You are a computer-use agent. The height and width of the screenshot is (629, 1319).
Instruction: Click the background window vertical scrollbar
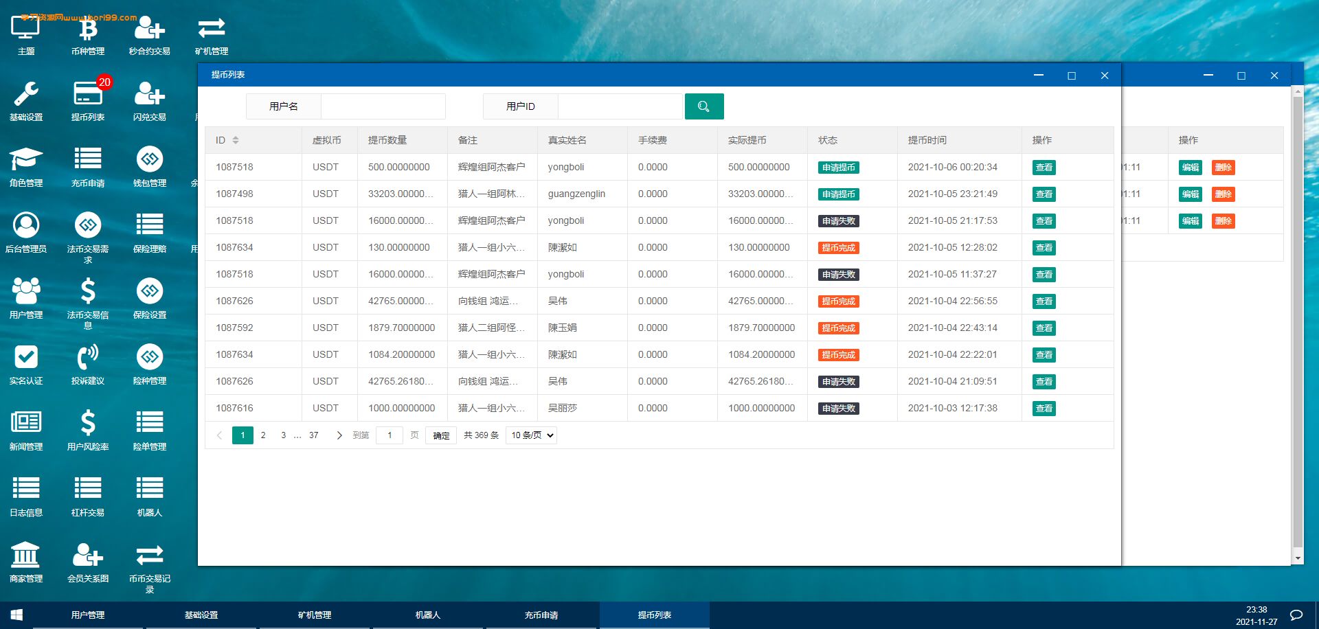[x=1298, y=323]
